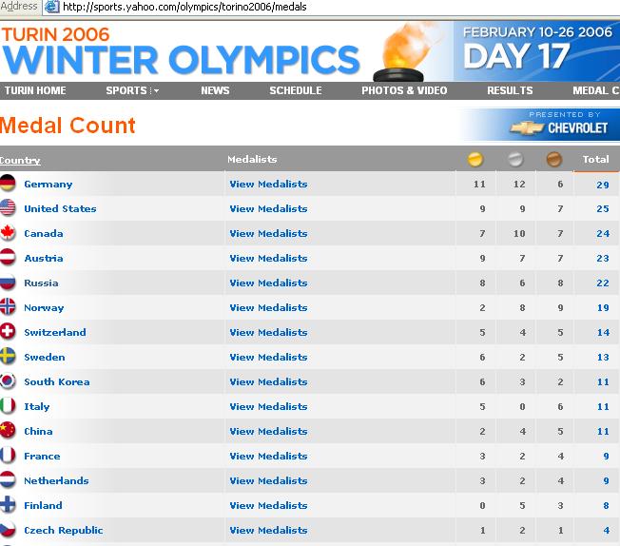Screen dimensions: 620x546
Task: Click the Internet Explorer page icon in address bar
Action: [x=51, y=7]
